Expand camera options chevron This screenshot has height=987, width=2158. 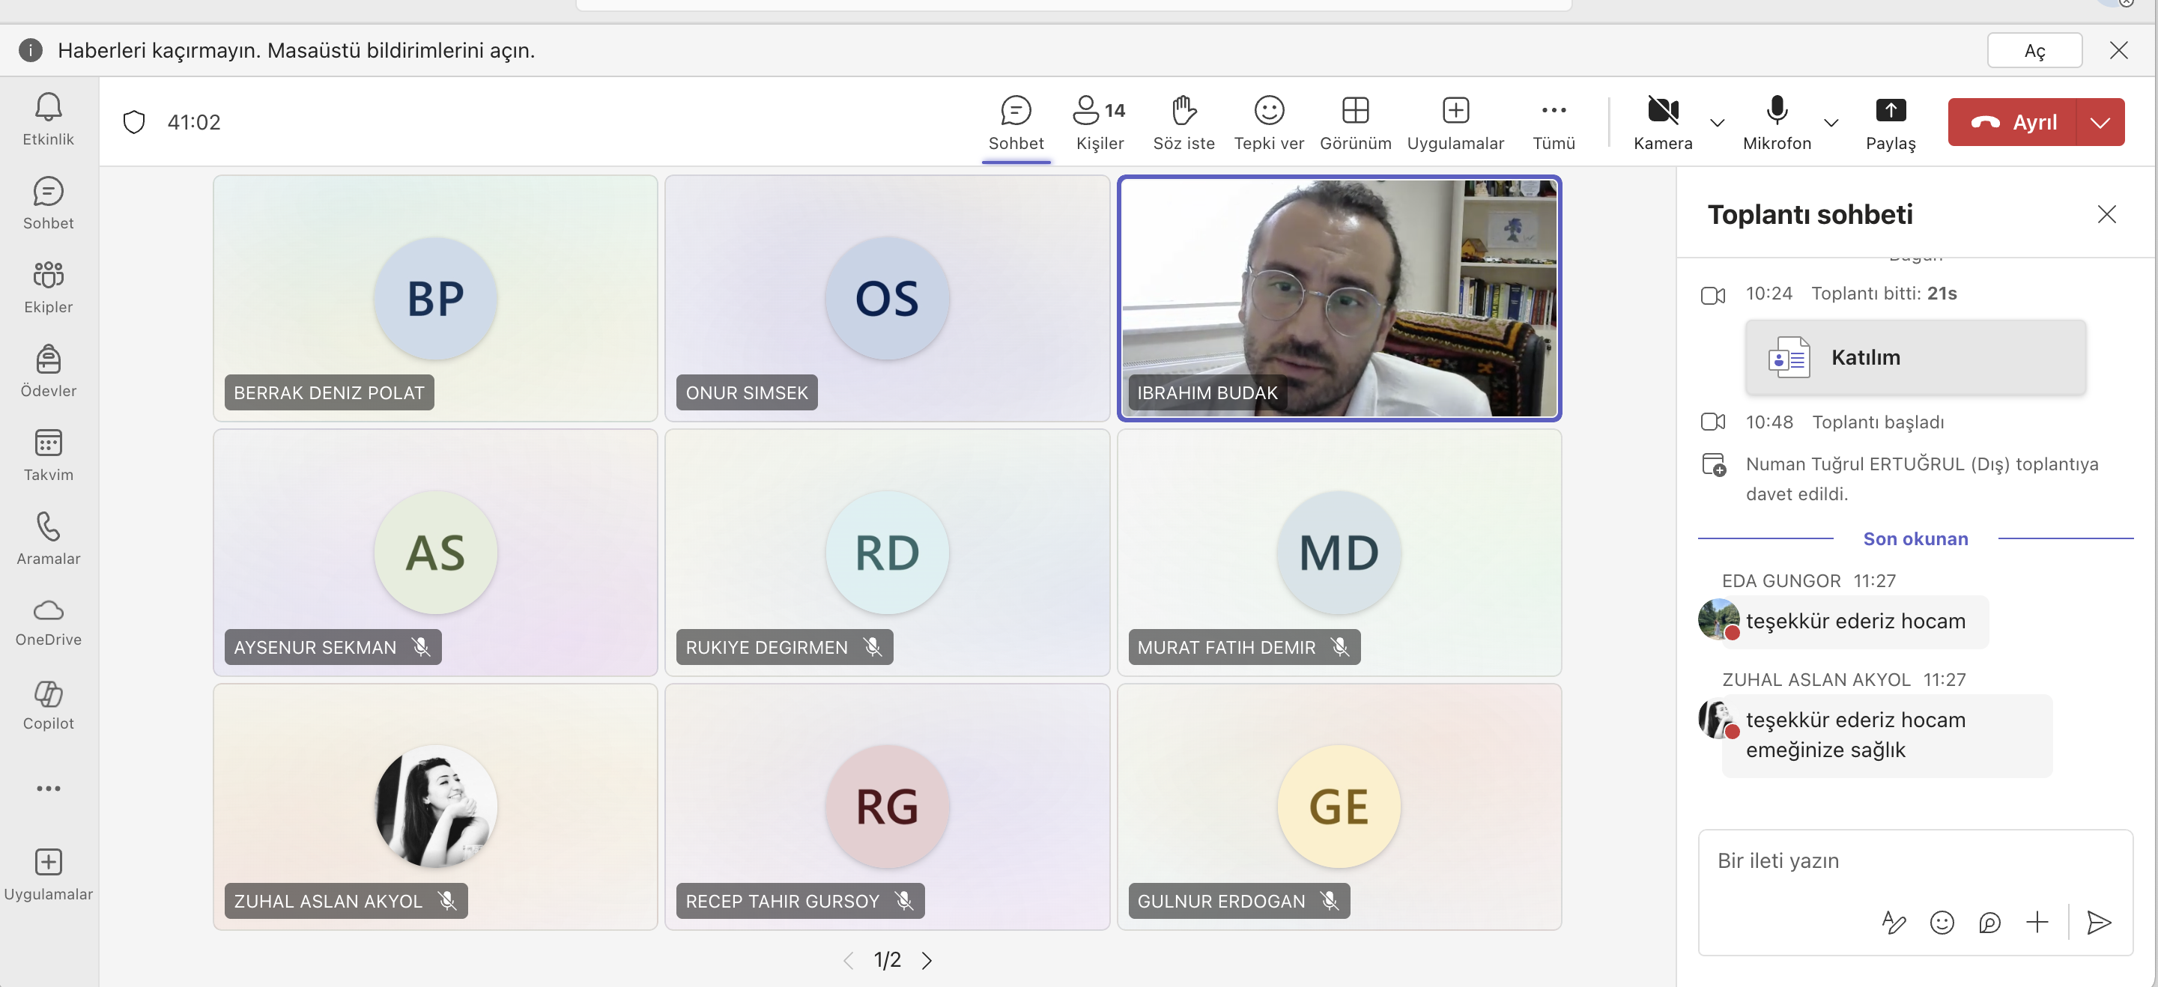(x=1717, y=122)
